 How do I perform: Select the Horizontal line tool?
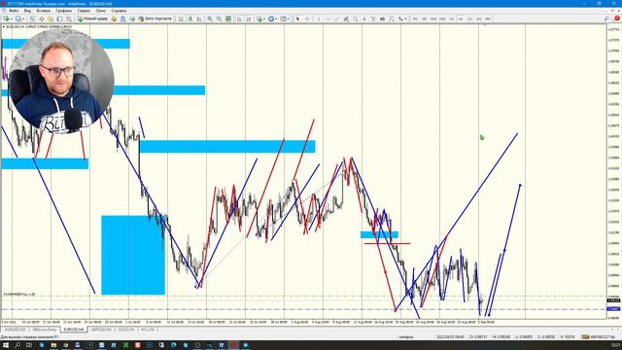click(x=328, y=18)
